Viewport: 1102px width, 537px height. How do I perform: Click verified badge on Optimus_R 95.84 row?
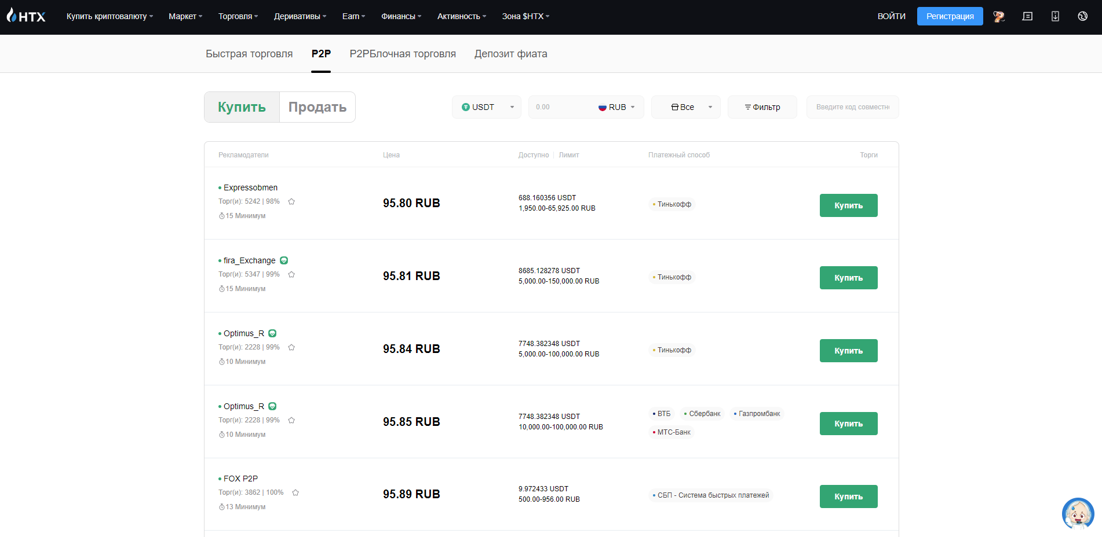[x=272, y=333]
